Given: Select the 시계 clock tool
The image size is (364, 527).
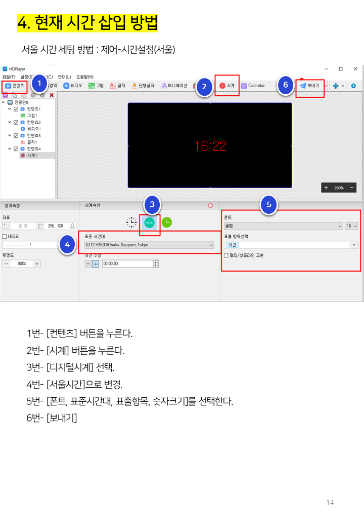Looking at the screenshot, I should click(x=227, y=86).
